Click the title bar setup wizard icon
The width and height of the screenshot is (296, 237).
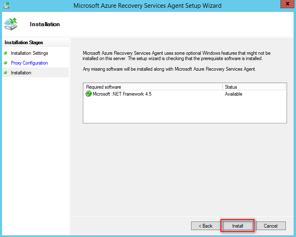7,5
